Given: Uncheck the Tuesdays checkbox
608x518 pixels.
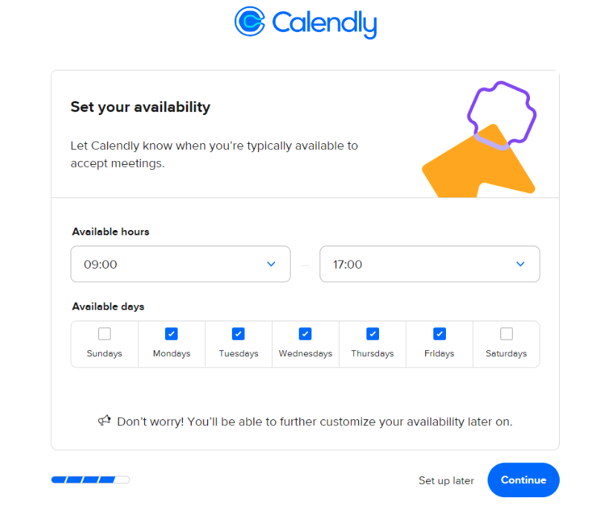Looking at the screenshot, I should click(239, 334).
